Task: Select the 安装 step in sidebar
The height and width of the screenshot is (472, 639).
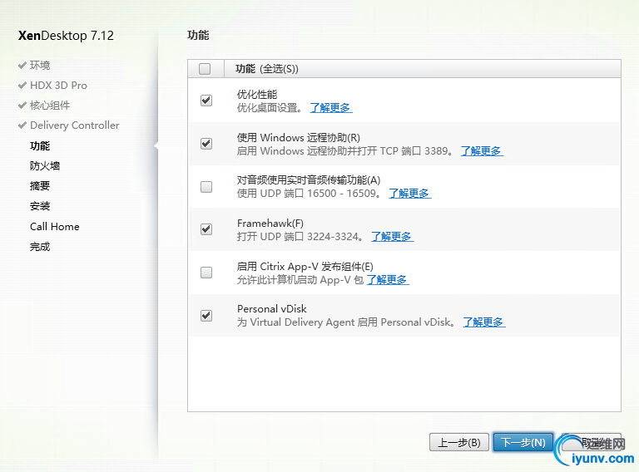Action: (x=40, y=206)
